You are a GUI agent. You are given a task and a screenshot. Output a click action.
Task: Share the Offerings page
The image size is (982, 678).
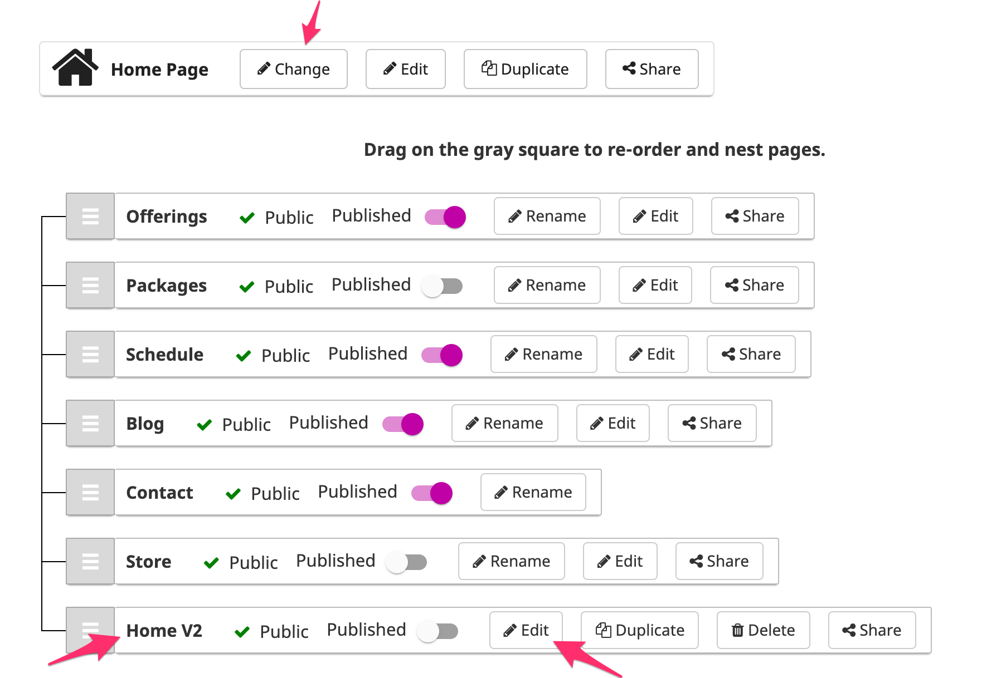[755, 216]
